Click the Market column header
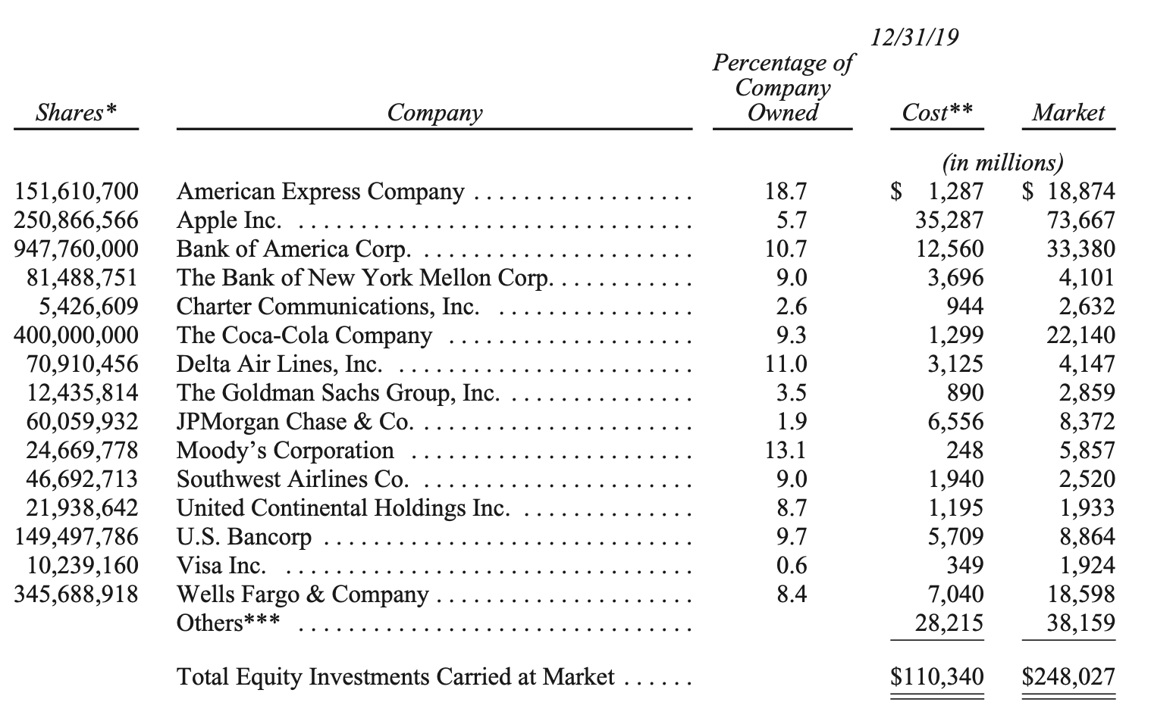 1068,113
